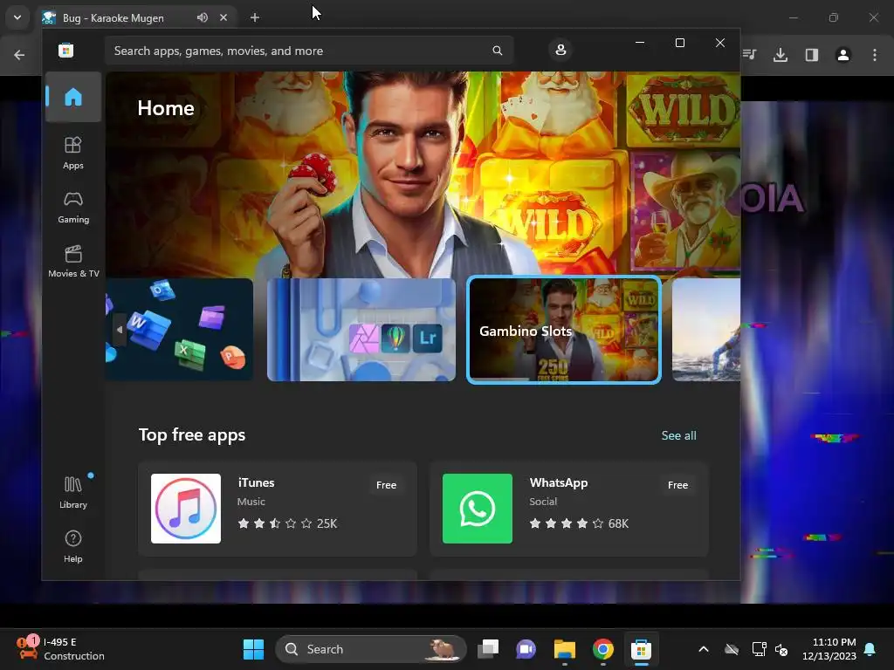Open the Library in the sidebar
The image size is (894, 670).
pyautogui.click(x=73, y=492)
